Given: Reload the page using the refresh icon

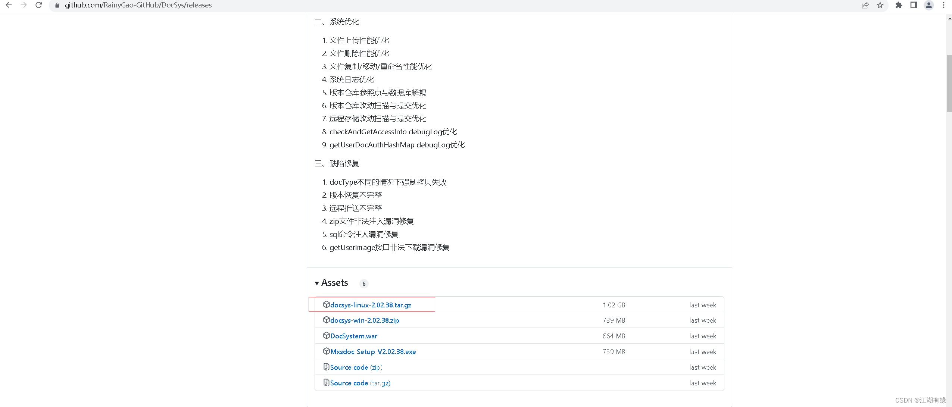Looking at the screenshot, I should (x=39, y=5).
